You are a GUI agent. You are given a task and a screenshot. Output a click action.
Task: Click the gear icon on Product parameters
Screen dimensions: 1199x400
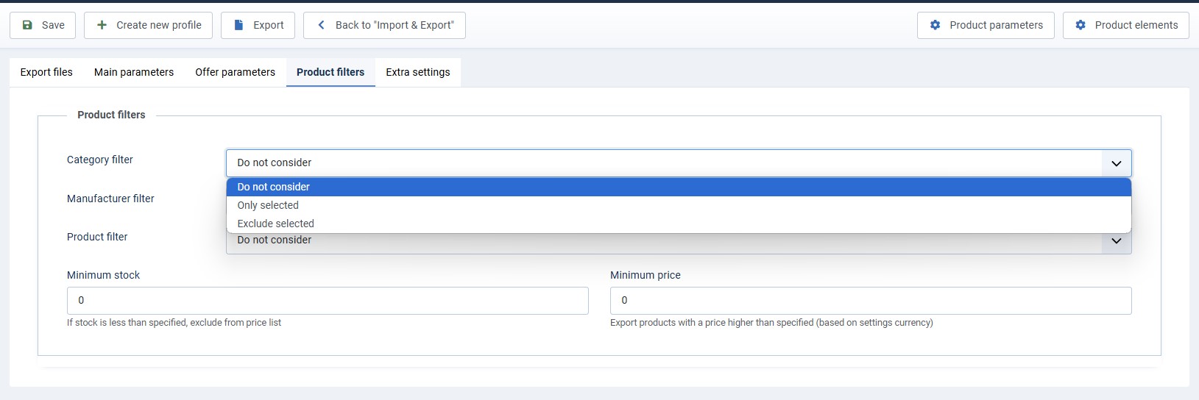[935, 25]
